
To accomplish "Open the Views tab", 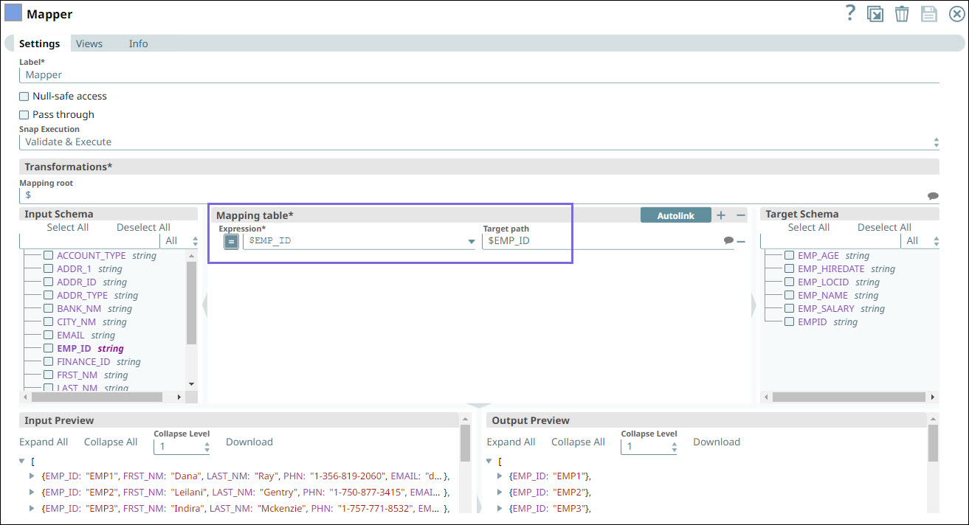I will [89, 44].
